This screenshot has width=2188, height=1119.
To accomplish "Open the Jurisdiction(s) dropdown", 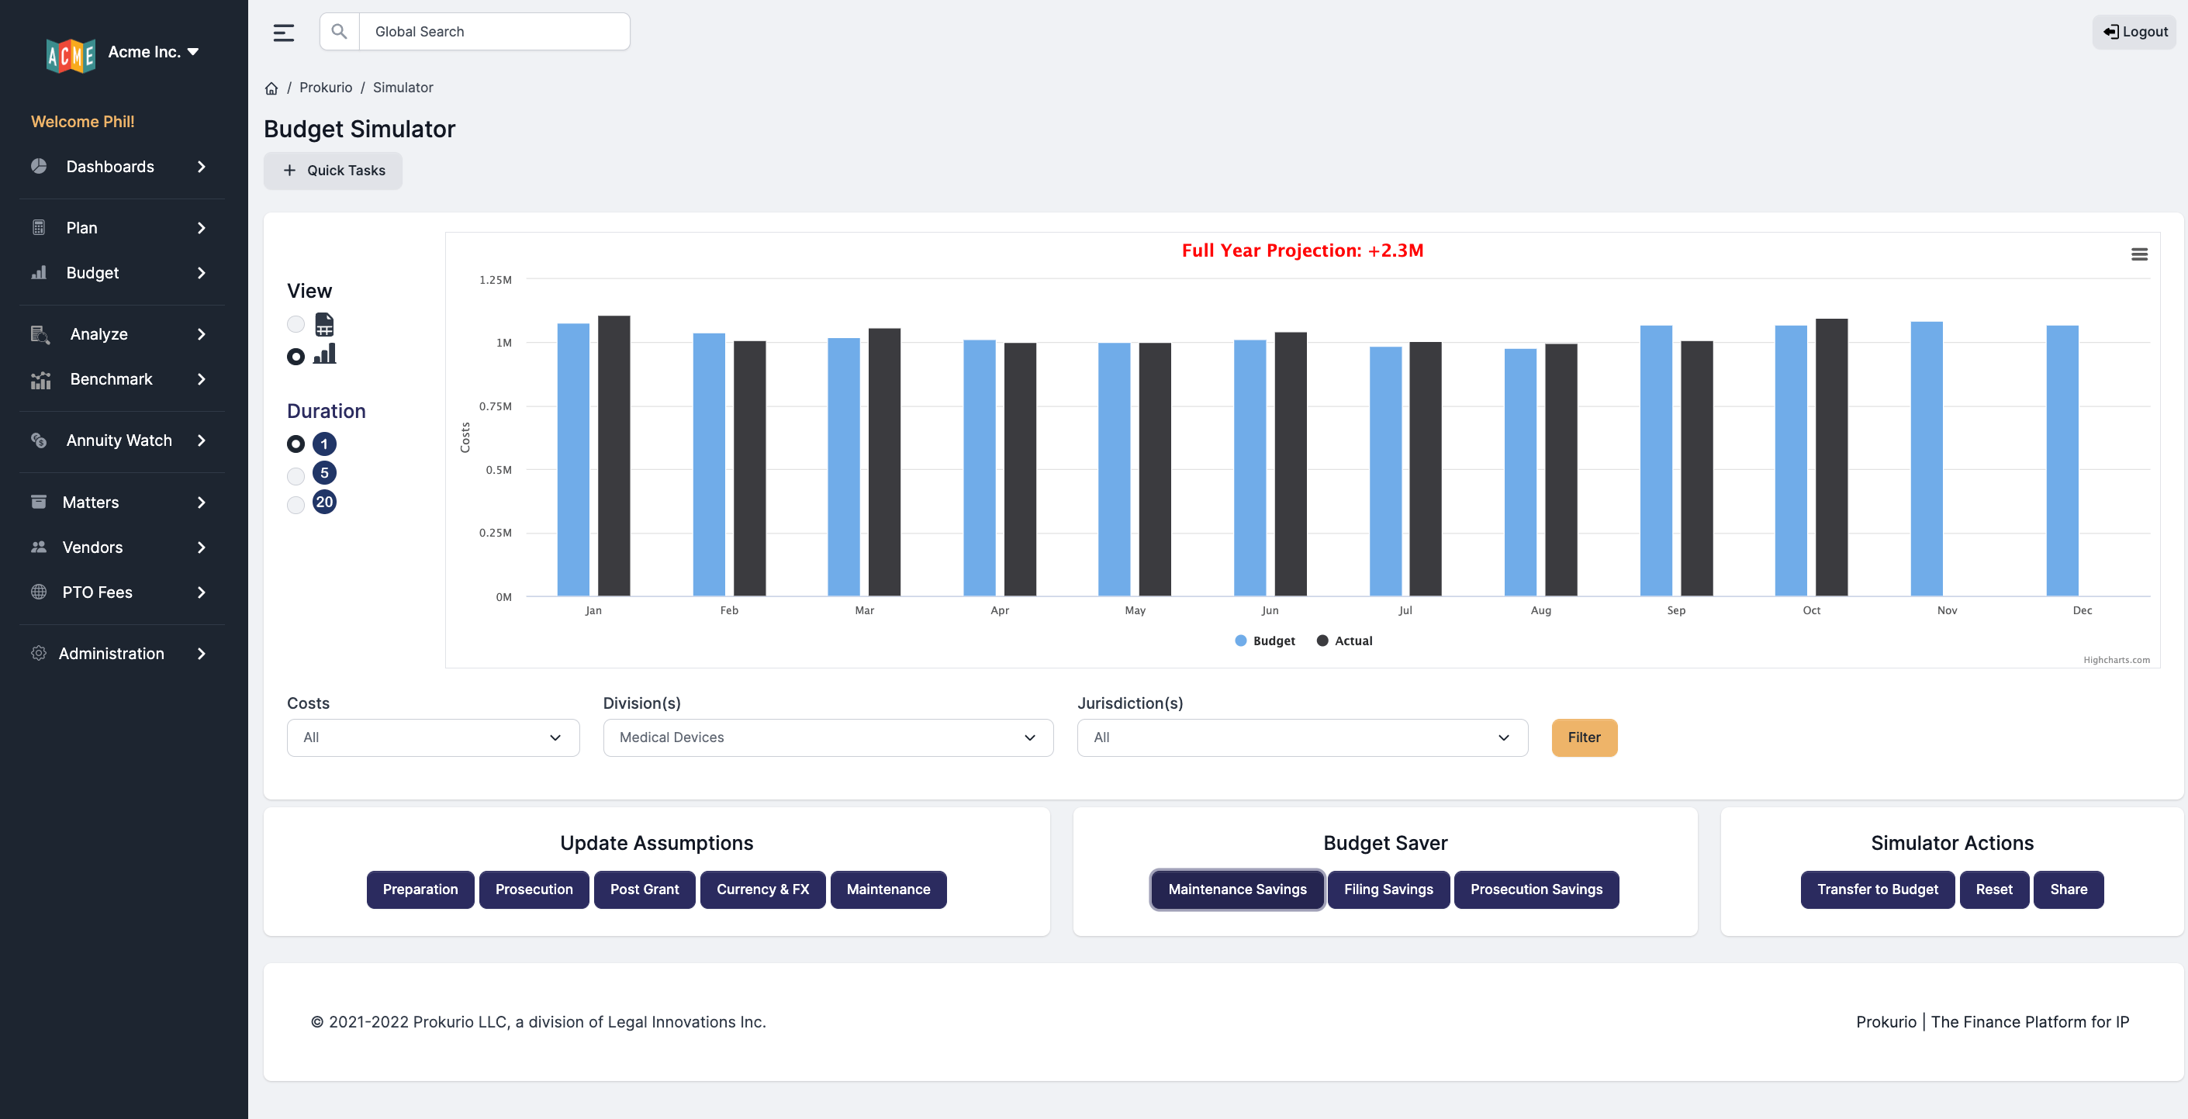I will point(1302,737).
